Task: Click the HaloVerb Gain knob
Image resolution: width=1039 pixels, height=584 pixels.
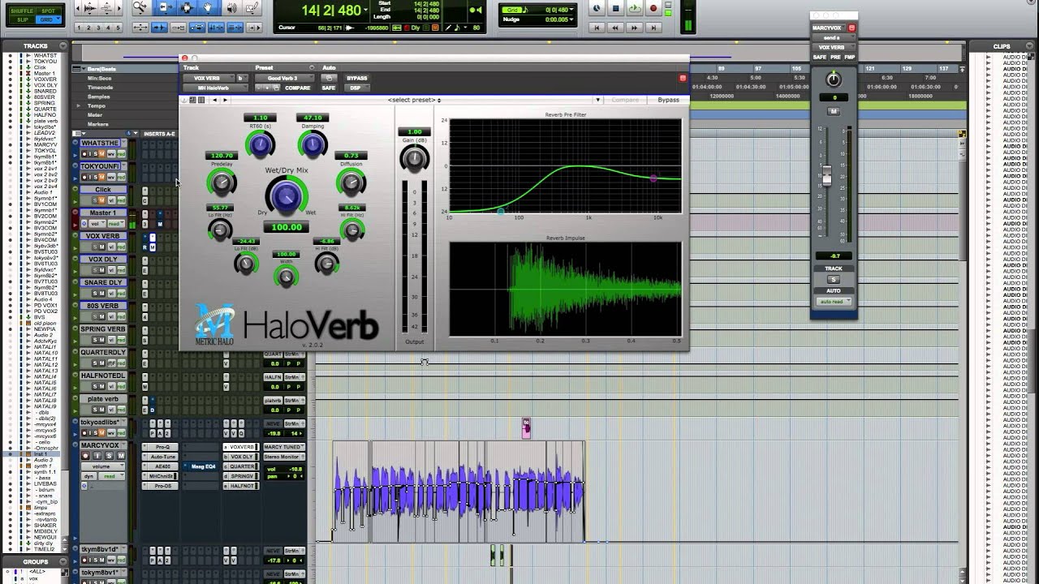Action: [x=414, y=158]
